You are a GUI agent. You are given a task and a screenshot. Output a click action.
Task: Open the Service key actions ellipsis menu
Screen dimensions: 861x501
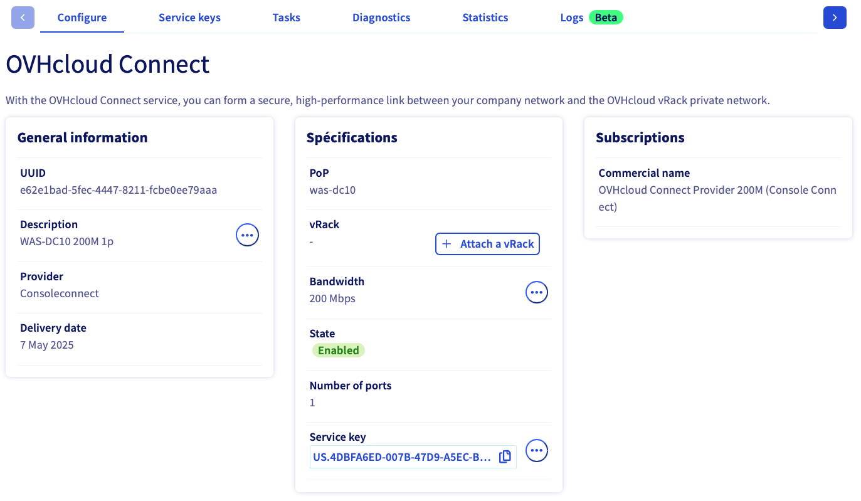pos(536,450)
